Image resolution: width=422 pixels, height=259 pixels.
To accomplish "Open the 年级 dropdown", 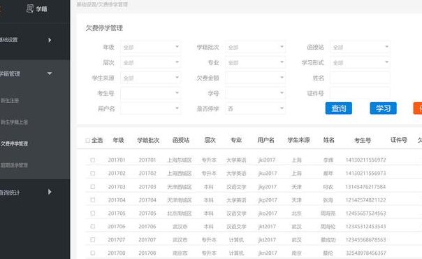I will pyautogui.click(x=150, y=47).
